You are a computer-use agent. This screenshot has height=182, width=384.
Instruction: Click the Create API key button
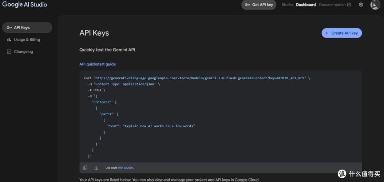(x=342, y=33)
